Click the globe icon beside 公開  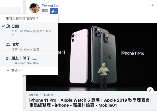[8, 26]
